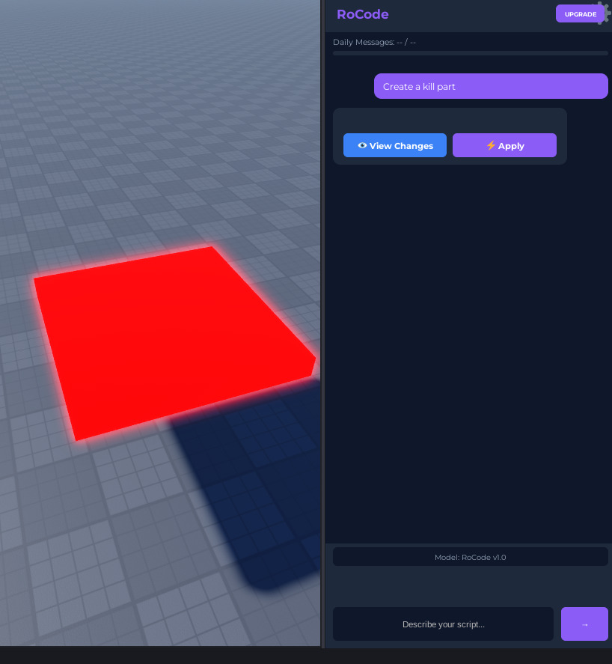Select the 'Create a kill part' message bubble
Image resolution: width=612 pixels, height=664 pixels.
pyautogui.click(x=491, y=86)
